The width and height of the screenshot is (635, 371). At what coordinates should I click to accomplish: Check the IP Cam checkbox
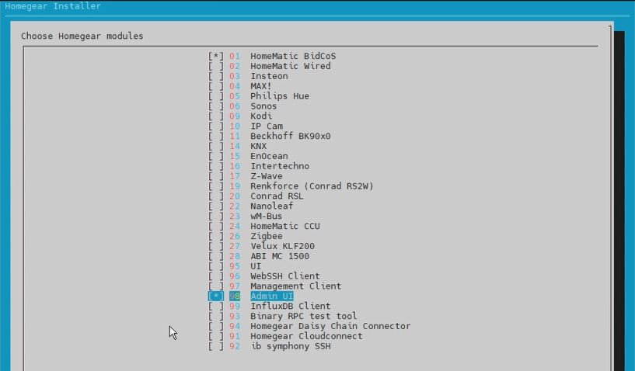[x=216, y=127]
